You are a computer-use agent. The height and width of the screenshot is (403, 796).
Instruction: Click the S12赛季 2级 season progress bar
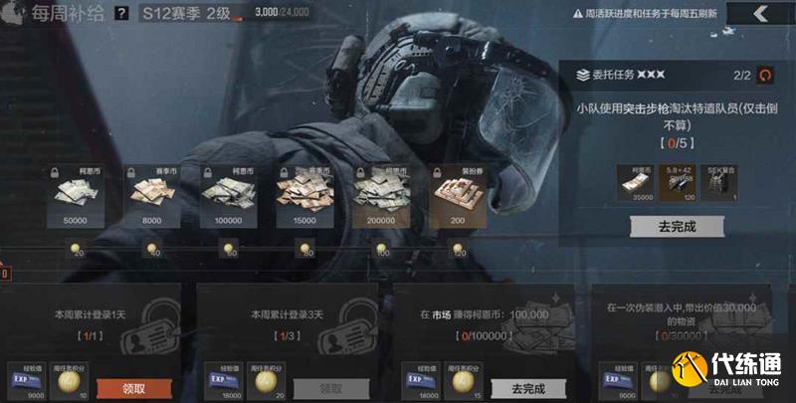click(x=226, y=13)
